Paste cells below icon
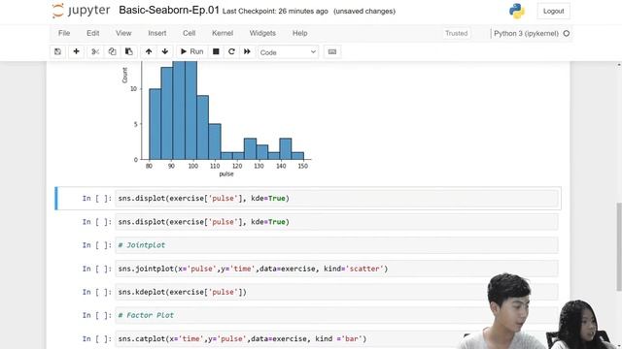Screen dimensions: 622x349 click(129, 51)
